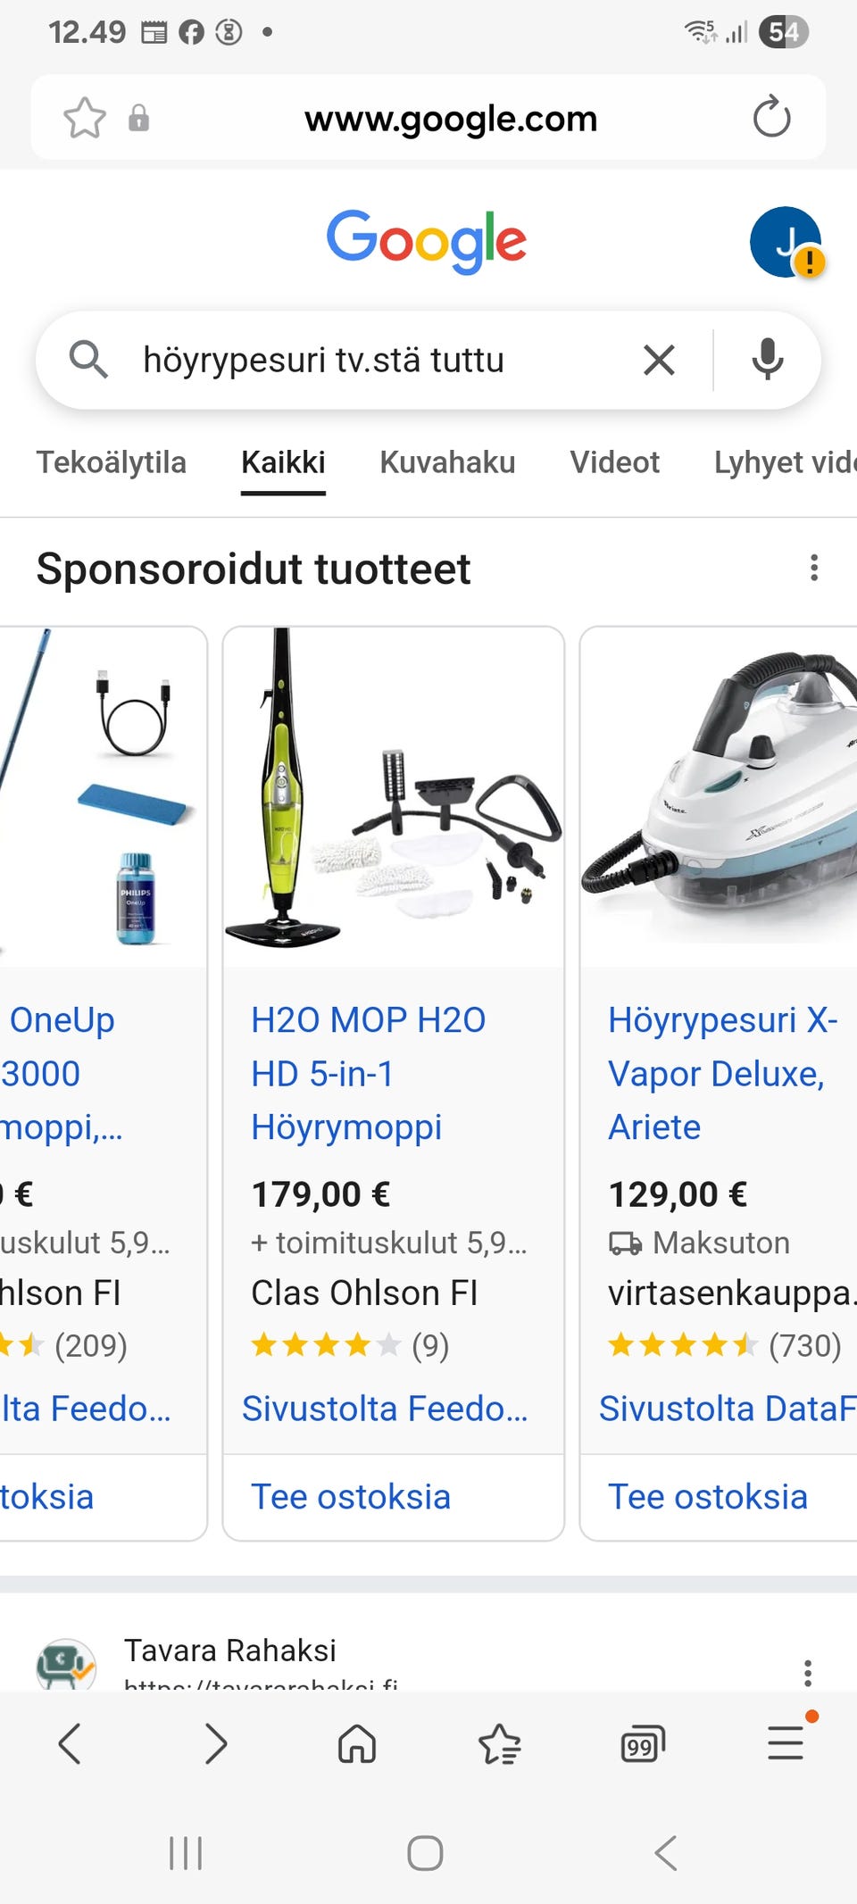Image resolution: width=857 pixels, height=1904 pixels.
Task: Open the Google account avatar
Action: point(786,242)
